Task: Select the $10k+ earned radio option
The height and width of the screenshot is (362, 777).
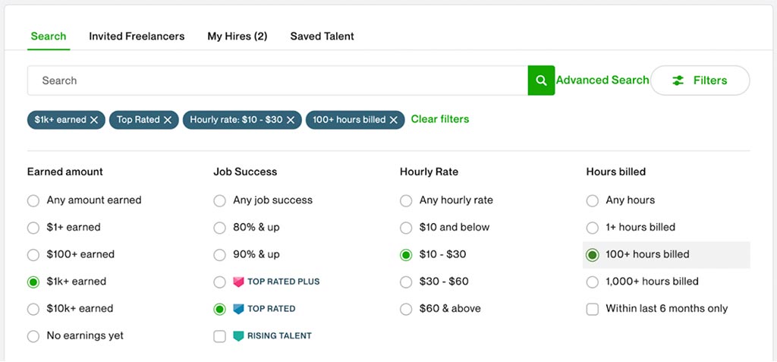Action: pos(33,309)
